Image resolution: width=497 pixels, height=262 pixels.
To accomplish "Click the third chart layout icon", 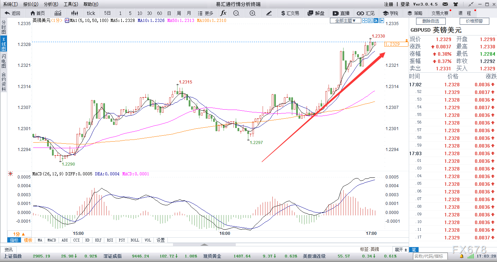I will [376, 21].
